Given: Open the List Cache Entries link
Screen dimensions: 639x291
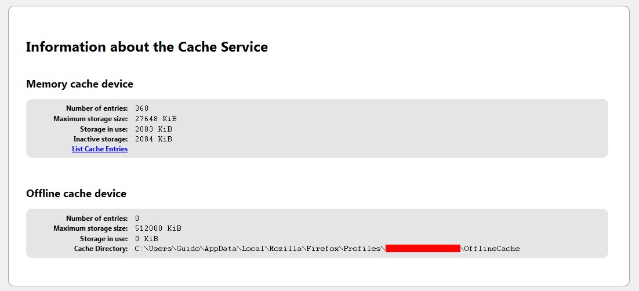Looking at the screenshot, I should point(100,149).
